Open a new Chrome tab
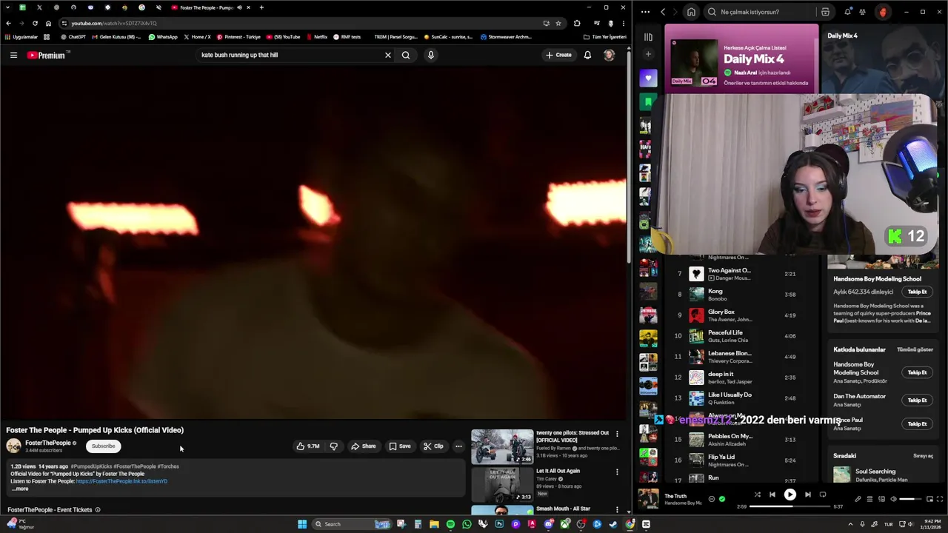 point(261,7)
